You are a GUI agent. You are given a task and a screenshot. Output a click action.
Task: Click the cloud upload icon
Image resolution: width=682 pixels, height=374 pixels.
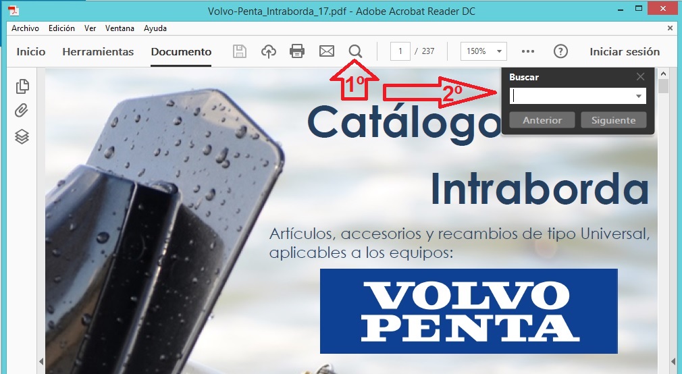268,51
